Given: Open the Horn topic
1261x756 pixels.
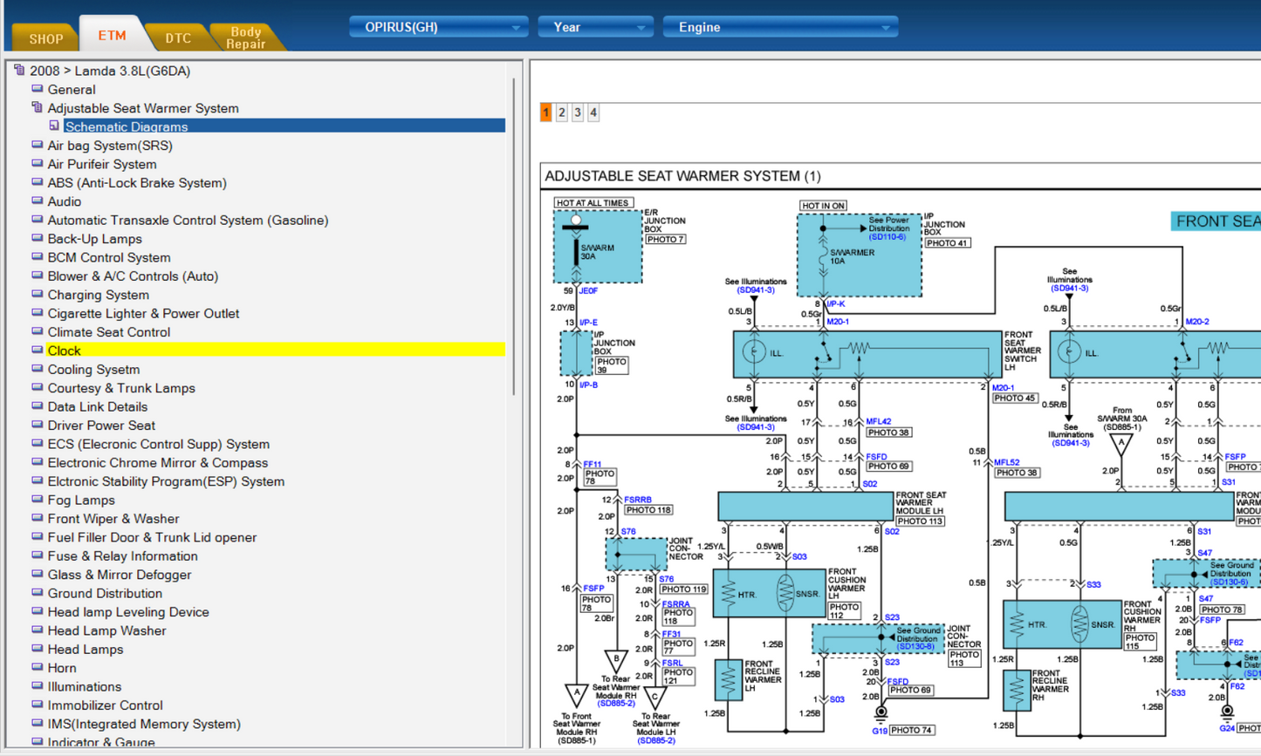Looking at the screenshot, I should [x=62, y=668].
